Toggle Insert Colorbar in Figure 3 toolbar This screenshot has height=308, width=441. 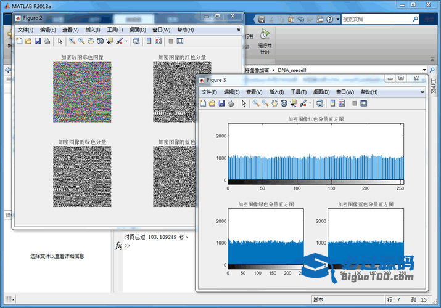(333, 103)
